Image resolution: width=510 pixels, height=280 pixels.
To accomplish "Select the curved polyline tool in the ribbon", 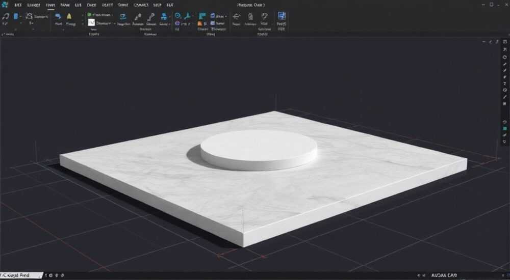I will (x=6, y=17).
